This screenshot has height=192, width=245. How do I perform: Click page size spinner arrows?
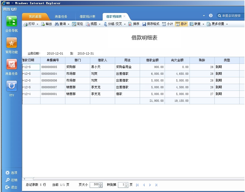101,185
